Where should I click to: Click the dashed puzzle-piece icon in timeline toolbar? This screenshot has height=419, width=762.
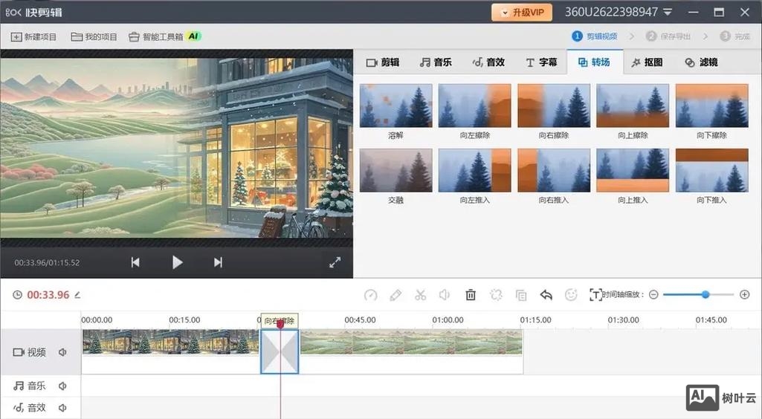click(496, 295)
